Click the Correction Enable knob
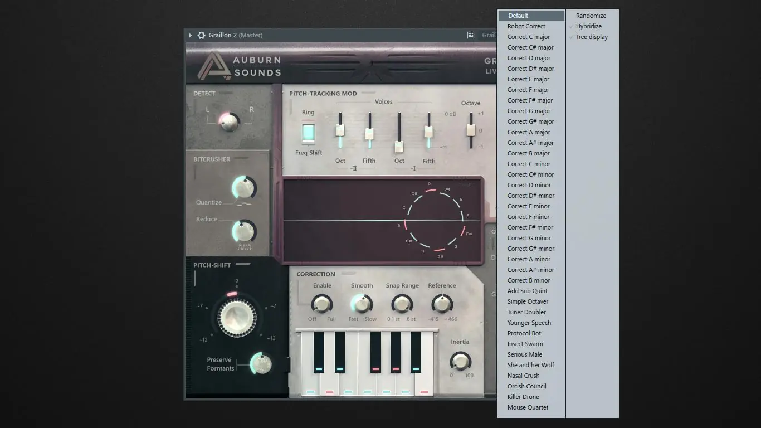The image size is (761, 428). point(321,304)
